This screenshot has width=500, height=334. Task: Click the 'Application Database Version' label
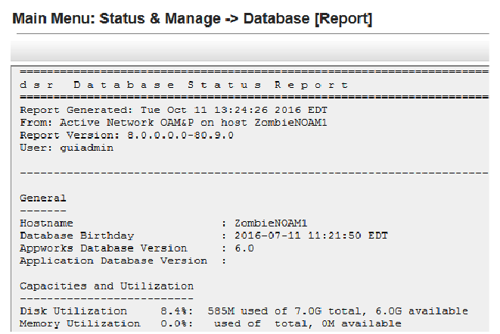pyautogui.click(x=113, y=261)
